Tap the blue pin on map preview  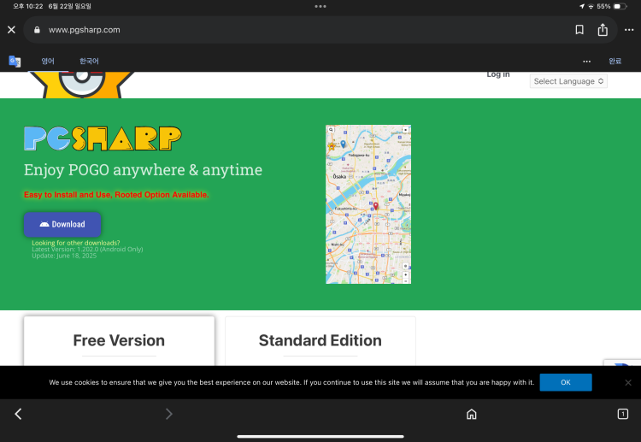tap(343, 144)
